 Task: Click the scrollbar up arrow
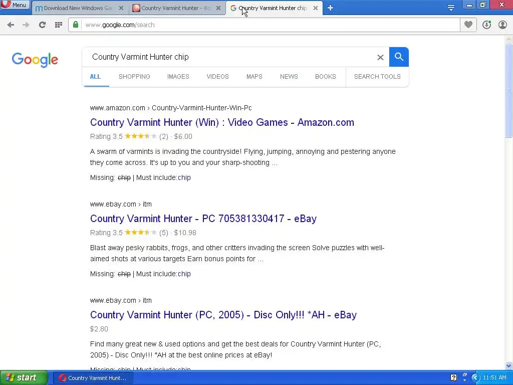point(509,40)
